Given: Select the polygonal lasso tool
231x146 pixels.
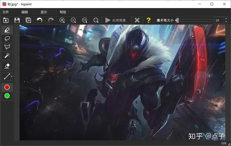Looking at the screenshot, I should (7, 47).
